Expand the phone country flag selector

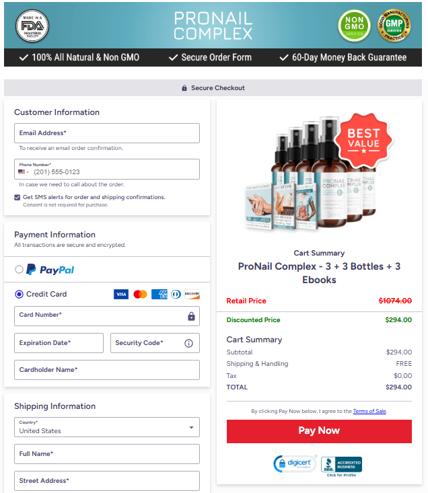pos(24,172)
